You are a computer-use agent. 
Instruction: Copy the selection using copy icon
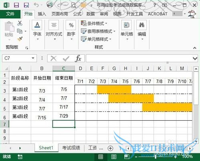20,31
